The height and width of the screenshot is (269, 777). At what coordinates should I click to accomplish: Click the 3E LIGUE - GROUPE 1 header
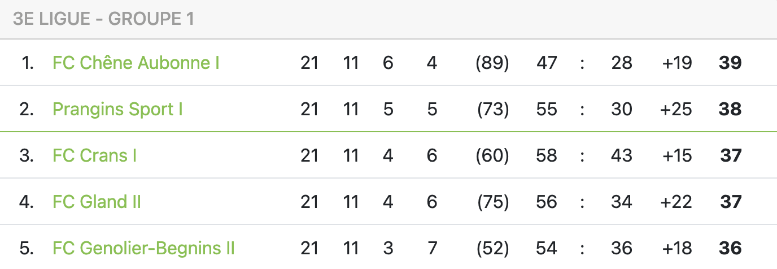[103, 19]
